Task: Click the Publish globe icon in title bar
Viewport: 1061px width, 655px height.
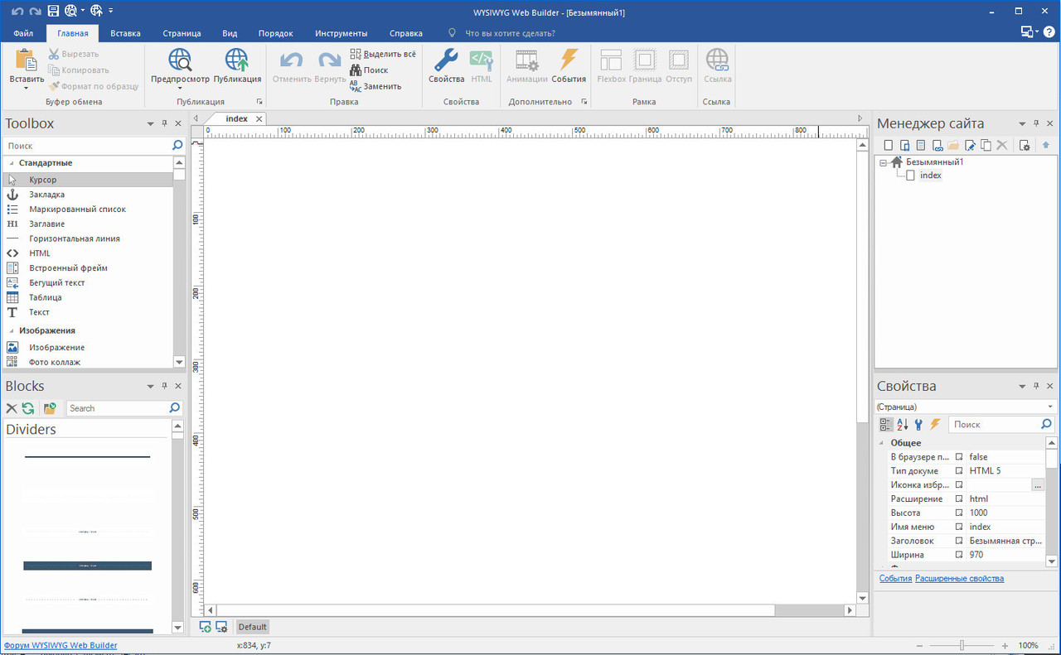Action: (x=96, y=11)
